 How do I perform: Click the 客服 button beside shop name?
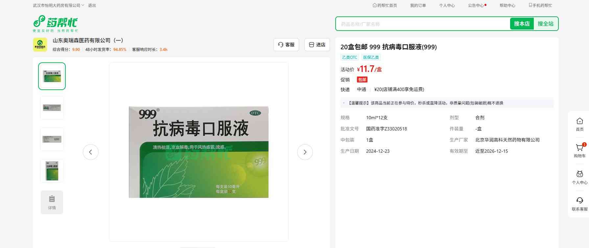(x=286, y=45)
